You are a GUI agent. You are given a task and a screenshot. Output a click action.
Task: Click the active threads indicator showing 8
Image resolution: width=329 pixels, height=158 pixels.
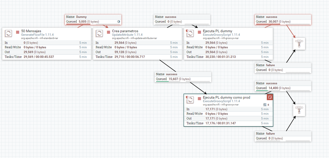pos(266,105)
